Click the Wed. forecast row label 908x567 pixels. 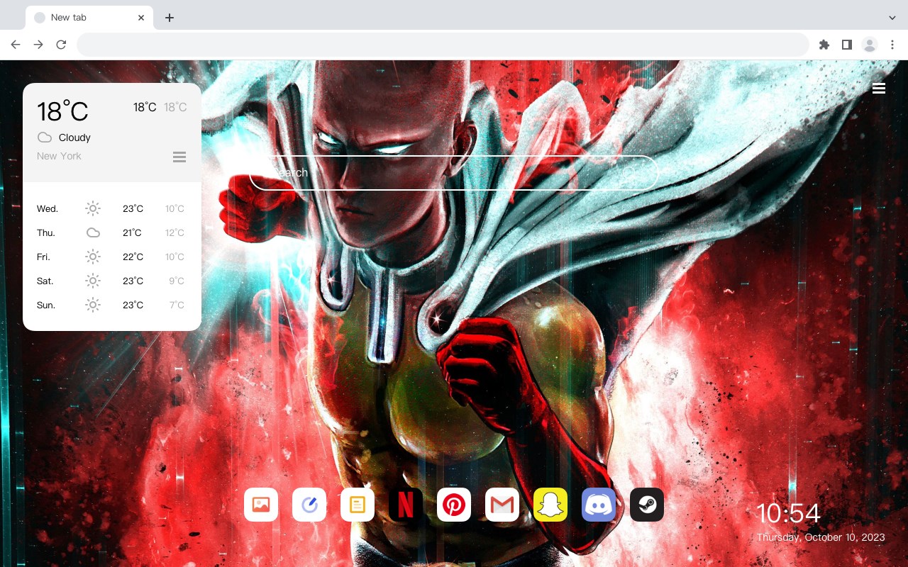48,209
